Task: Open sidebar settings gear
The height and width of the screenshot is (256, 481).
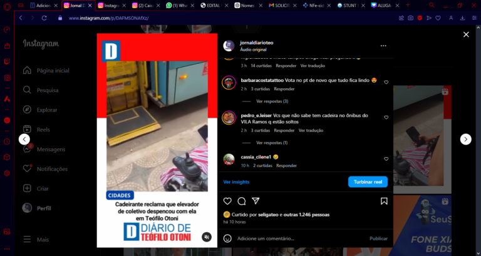Action: (x=7, y=173)
